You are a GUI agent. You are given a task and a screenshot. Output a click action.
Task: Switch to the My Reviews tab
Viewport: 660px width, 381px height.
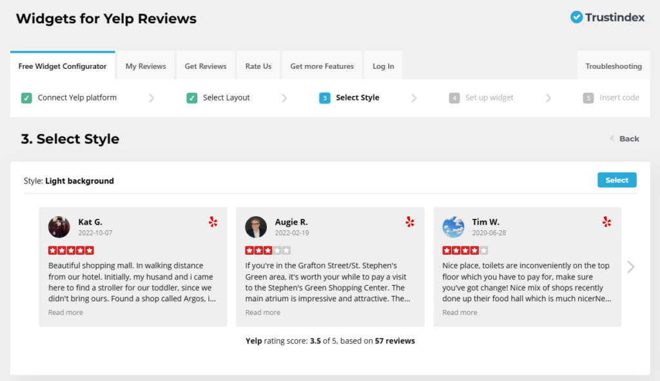[145, 65]
